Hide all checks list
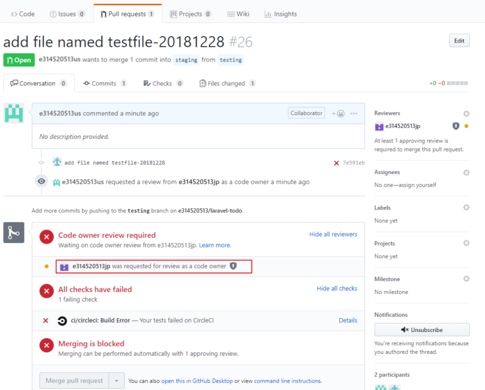This screenshot has height=390, width=485. pos(337,288)
